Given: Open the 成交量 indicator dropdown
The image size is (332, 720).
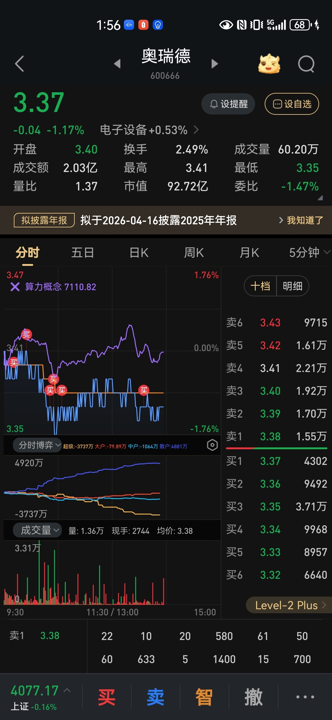Looking at the screenshot, I should (x=37, y=530).
